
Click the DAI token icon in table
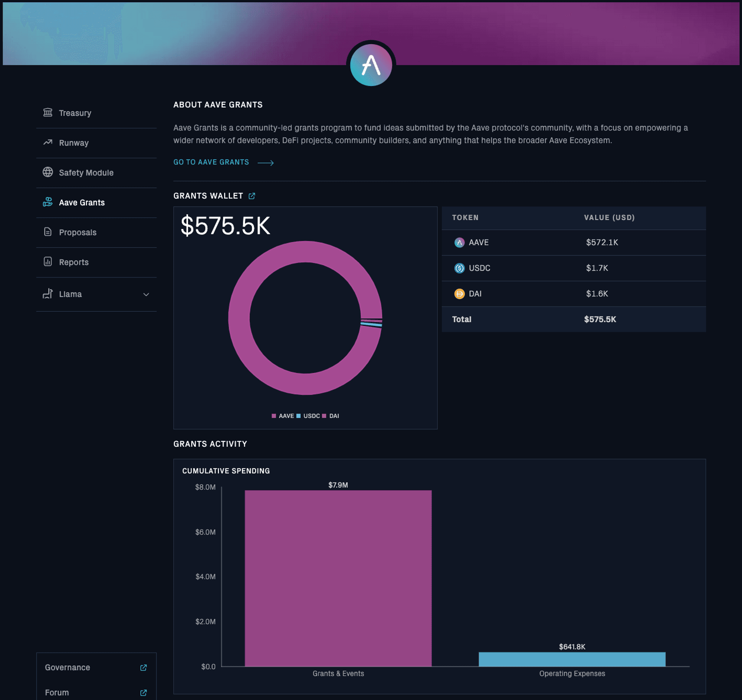point(459,294)
